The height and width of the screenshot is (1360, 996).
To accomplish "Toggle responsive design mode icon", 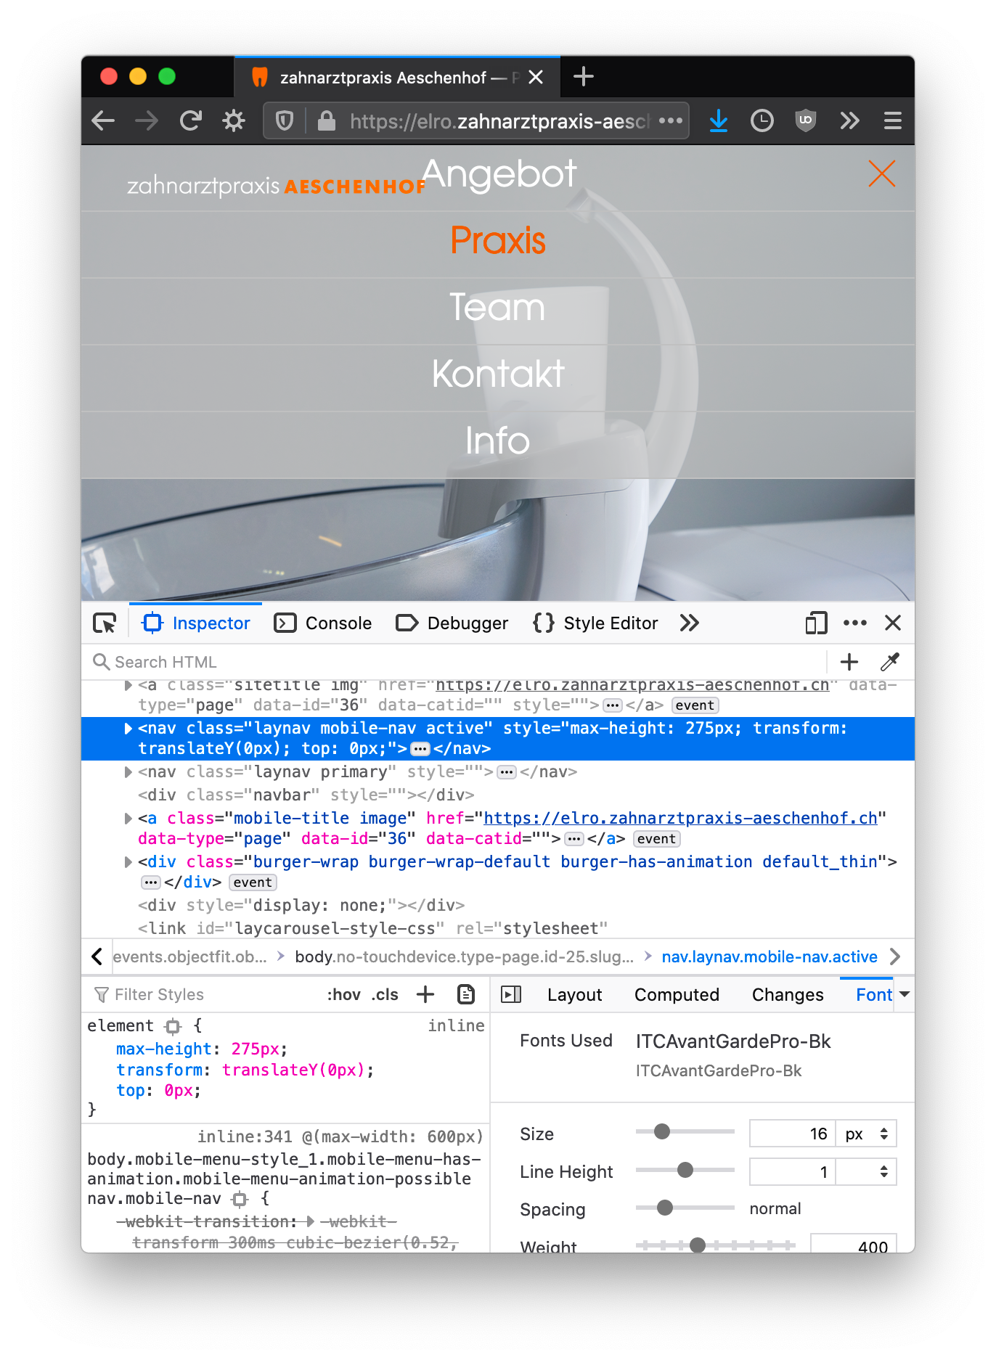I will tap(816, 623).
